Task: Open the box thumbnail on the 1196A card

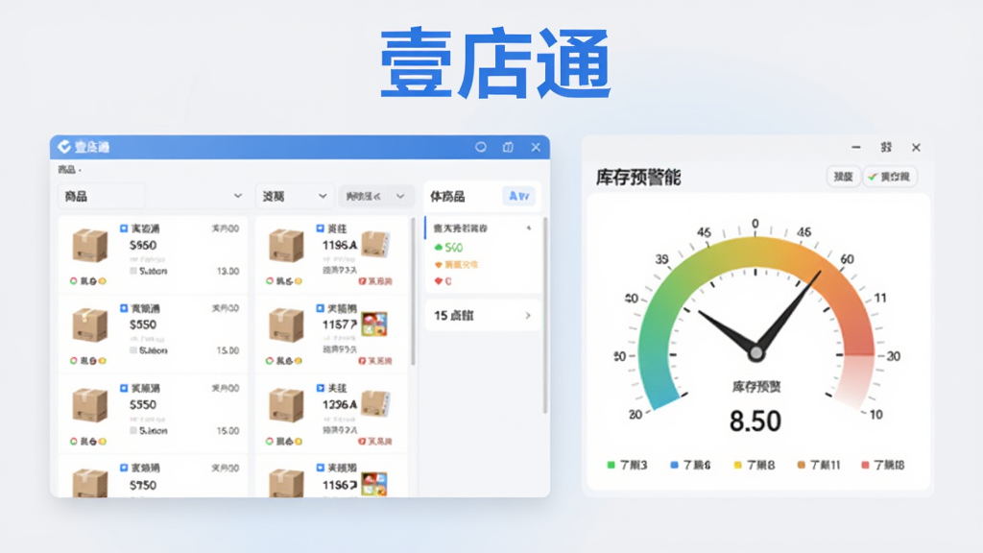Action: point(286,245)
